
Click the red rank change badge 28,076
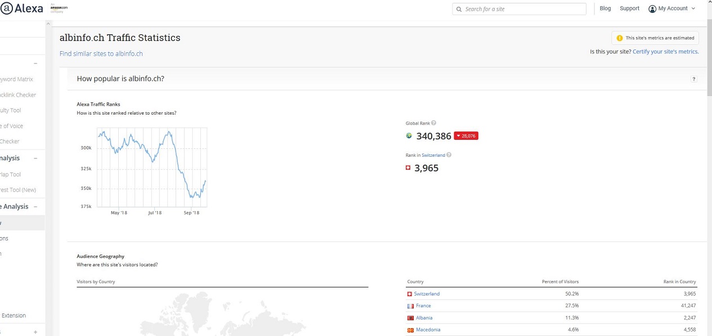(x=466, y=136)
